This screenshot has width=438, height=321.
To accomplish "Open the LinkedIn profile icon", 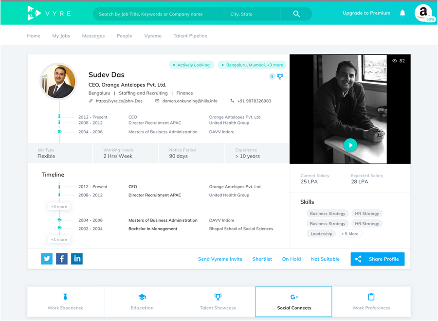I will pyautogui.click(x=77, y=259).
